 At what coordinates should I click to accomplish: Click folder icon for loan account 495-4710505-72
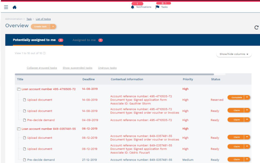coord(19,89)
